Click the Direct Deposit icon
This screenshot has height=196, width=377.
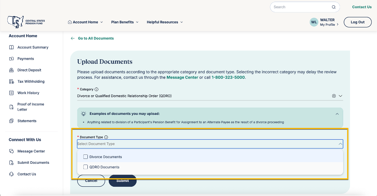[11, 70]
